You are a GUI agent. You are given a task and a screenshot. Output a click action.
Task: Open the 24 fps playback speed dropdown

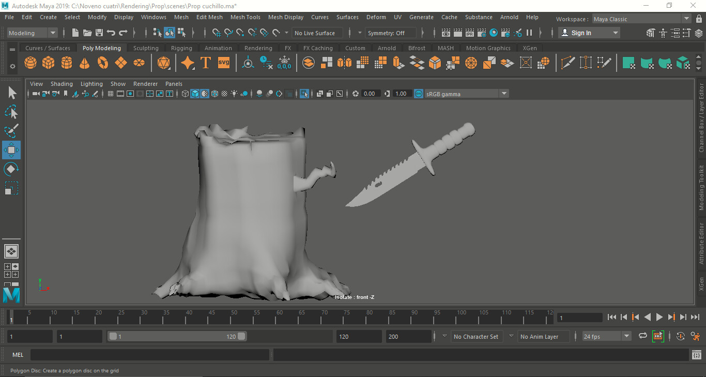pyautogui.click(x=626, y=336)
